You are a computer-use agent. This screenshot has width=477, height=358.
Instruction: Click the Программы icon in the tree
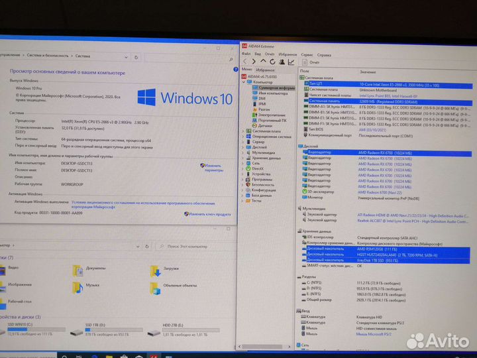(x=248, y=180)
